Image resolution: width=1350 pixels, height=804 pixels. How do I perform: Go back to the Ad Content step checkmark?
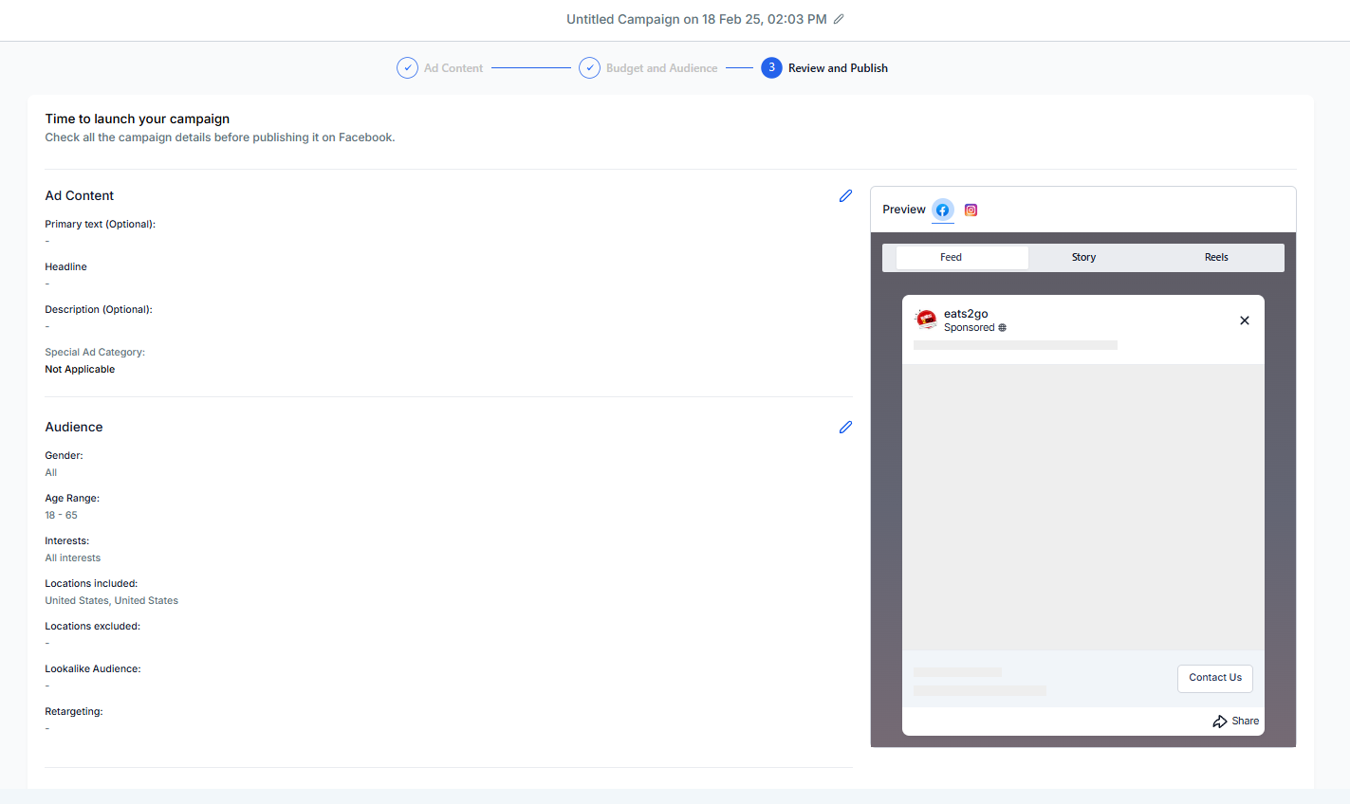[407, 68]
